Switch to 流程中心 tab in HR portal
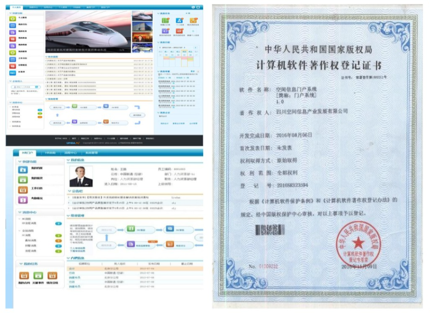The height and width of the screenshot is (313, 430). [x=70, y=153]
